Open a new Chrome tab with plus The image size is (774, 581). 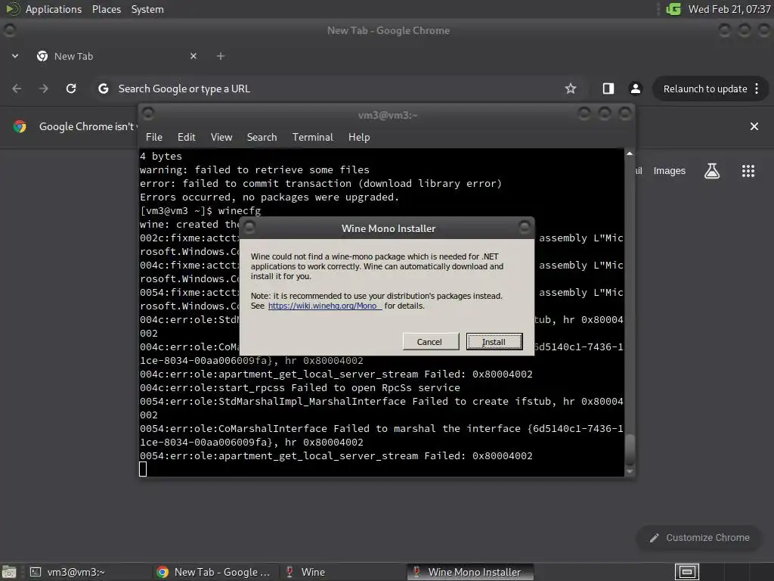pos(221,56)
